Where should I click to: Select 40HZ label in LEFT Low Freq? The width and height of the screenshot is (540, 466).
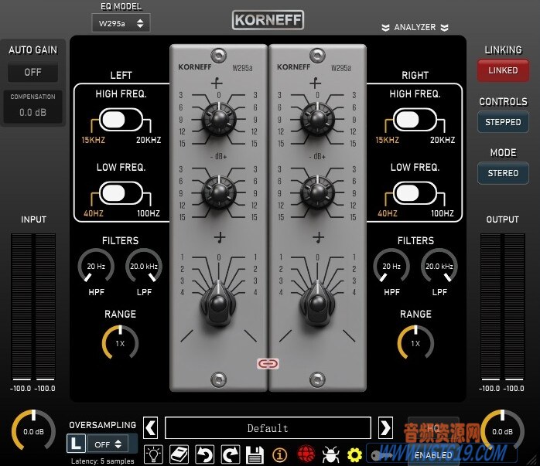94,213
